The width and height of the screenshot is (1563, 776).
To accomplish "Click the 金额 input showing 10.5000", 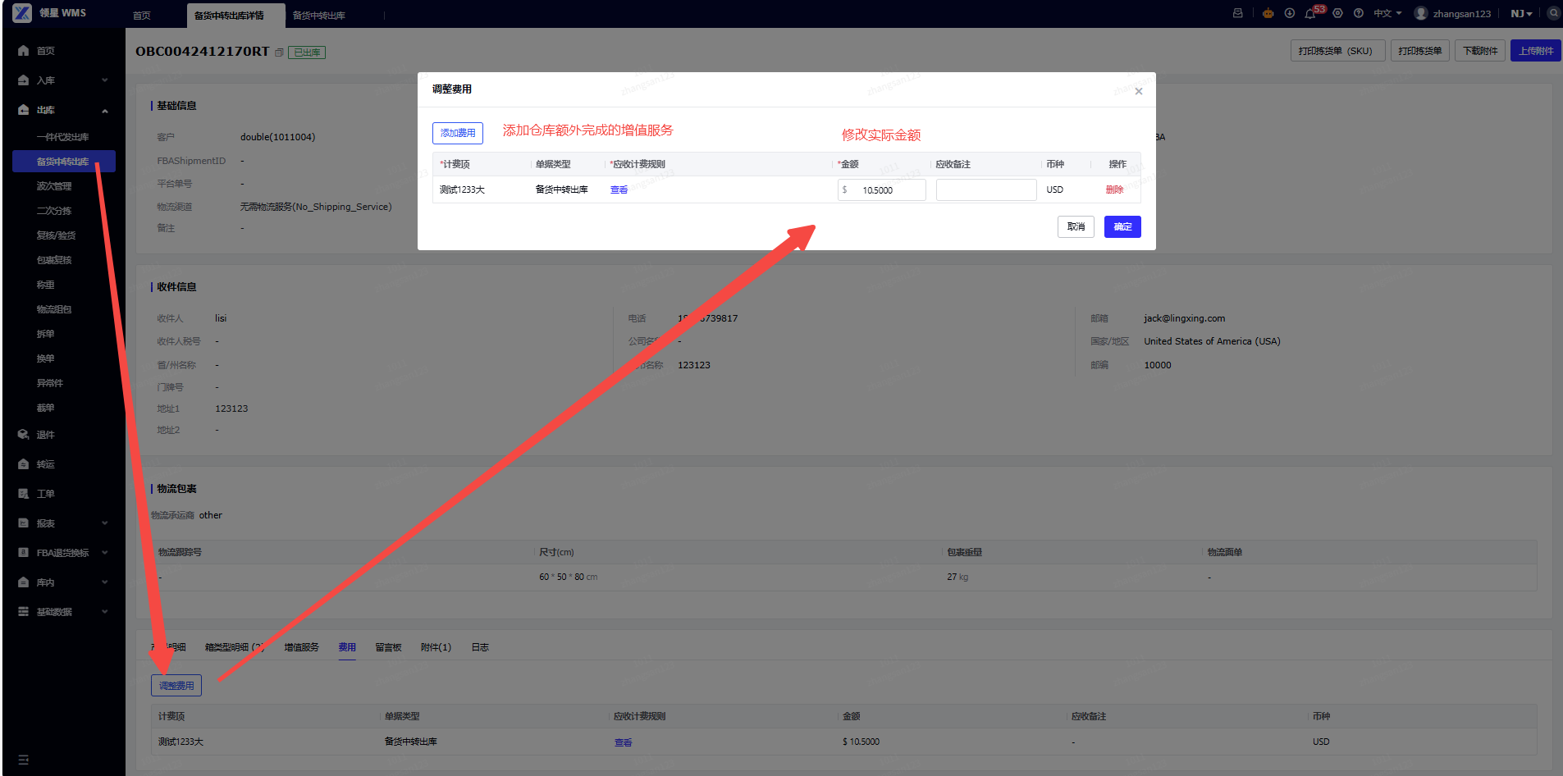I will (882, 189).
